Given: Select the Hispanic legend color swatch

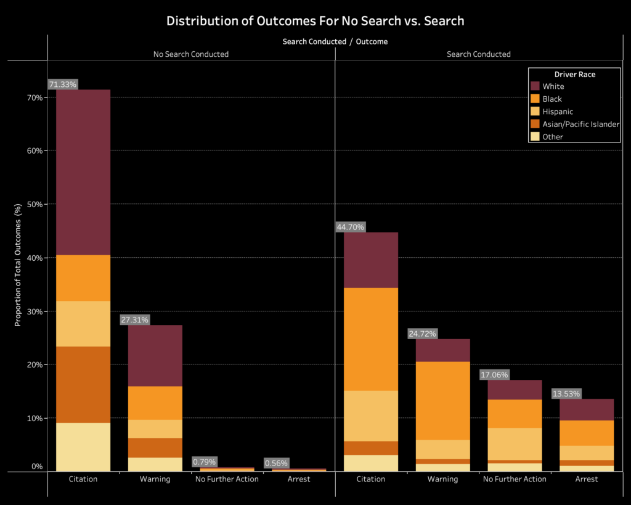Looking at the screenshot, I should [535, 112].
